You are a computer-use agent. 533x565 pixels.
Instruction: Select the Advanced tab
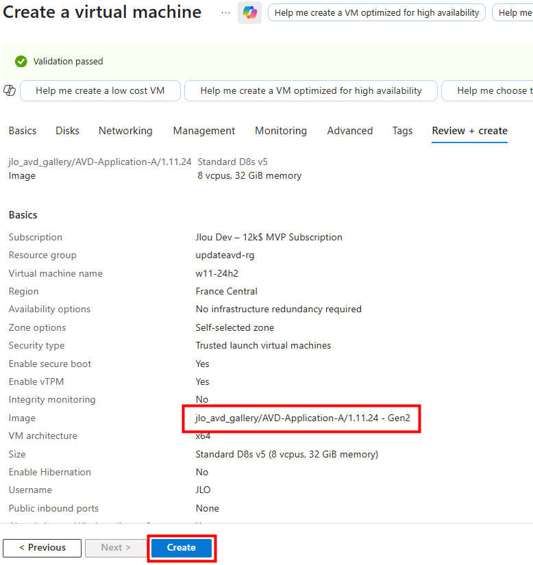coord(349,131)
